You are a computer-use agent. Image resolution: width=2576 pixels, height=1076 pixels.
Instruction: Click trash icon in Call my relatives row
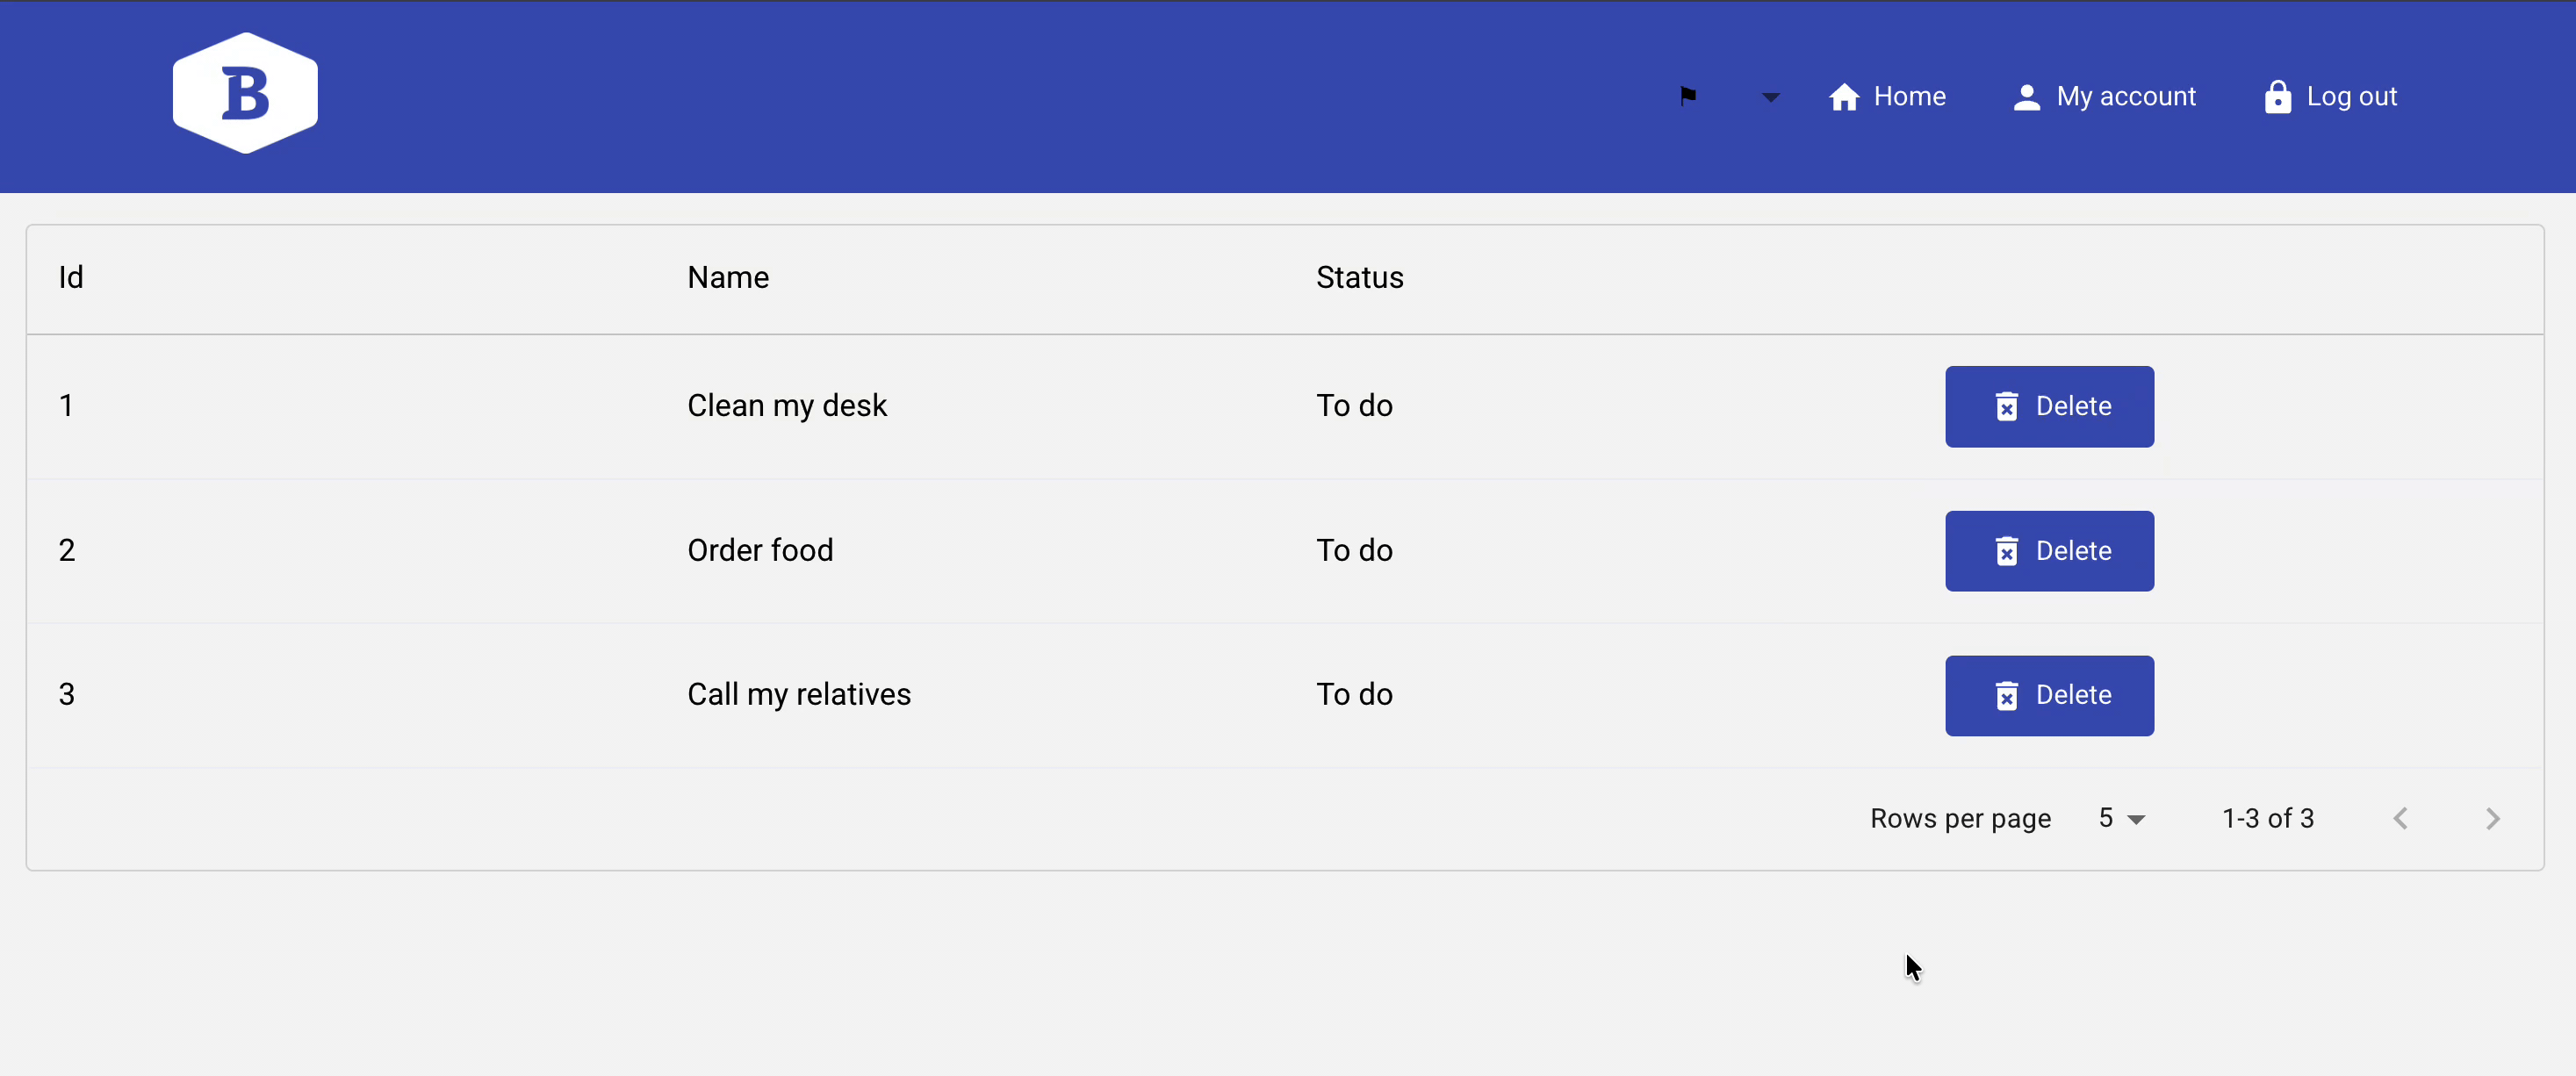coord(2006,695)
